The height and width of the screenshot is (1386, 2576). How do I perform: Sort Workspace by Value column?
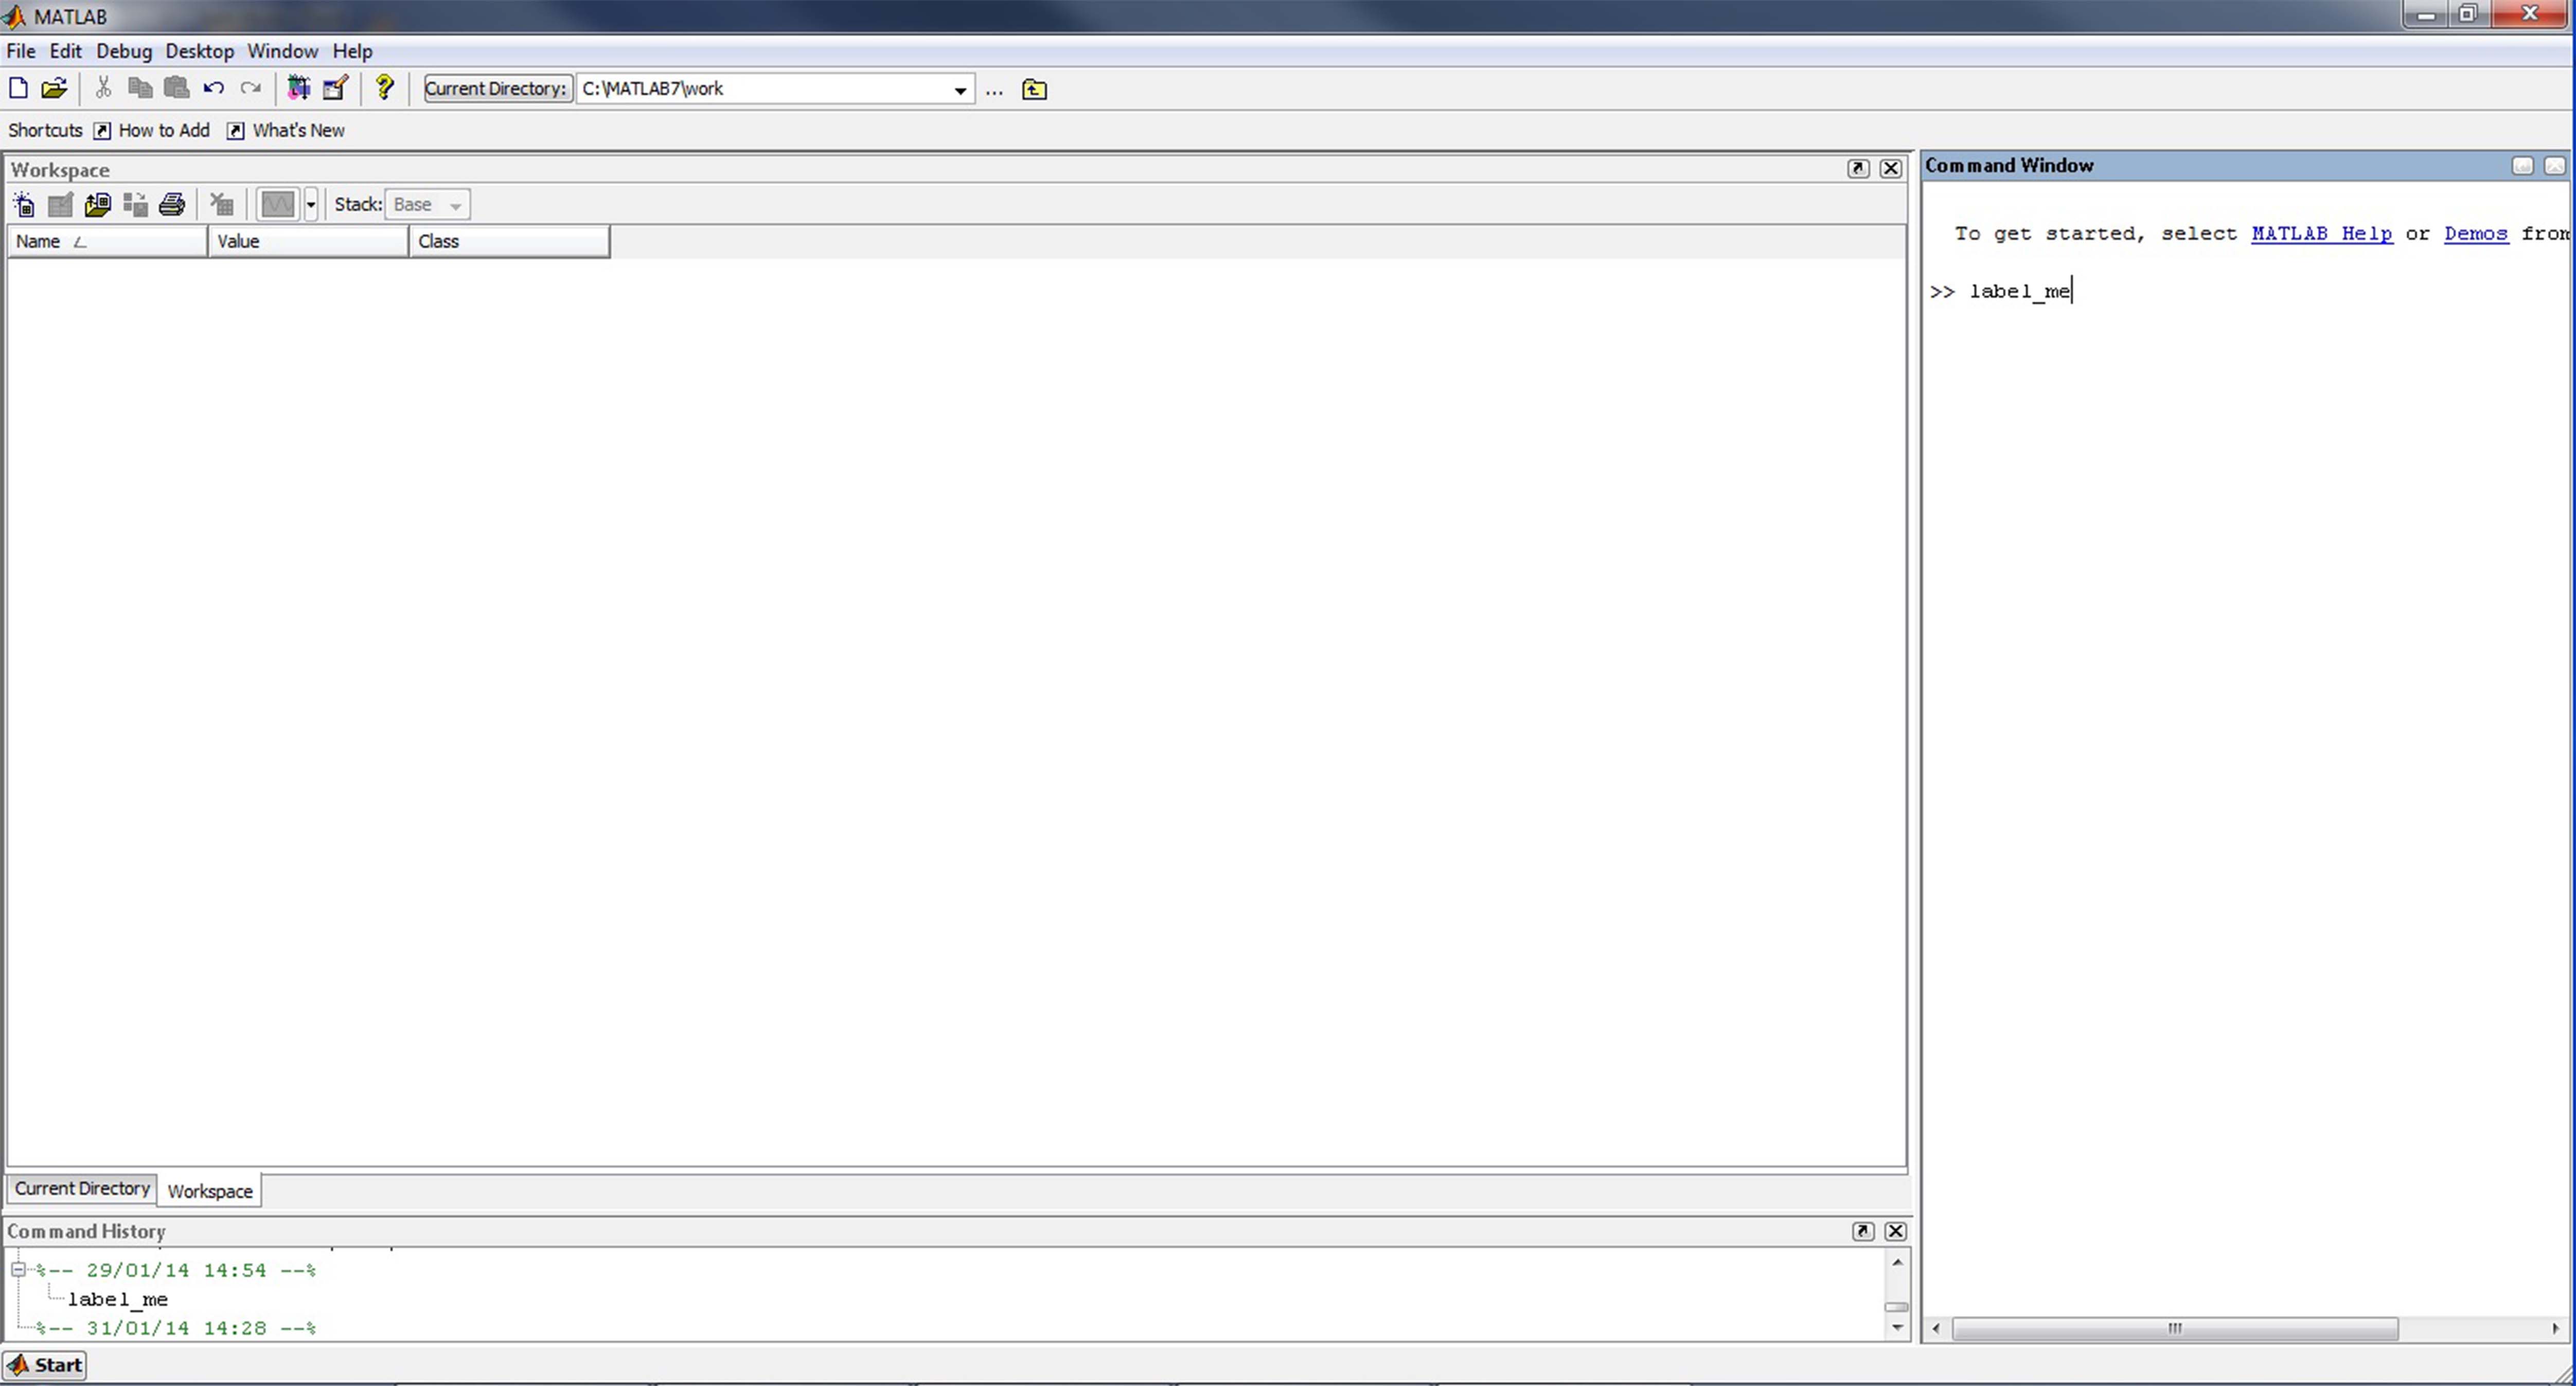(x=308, y=241)
